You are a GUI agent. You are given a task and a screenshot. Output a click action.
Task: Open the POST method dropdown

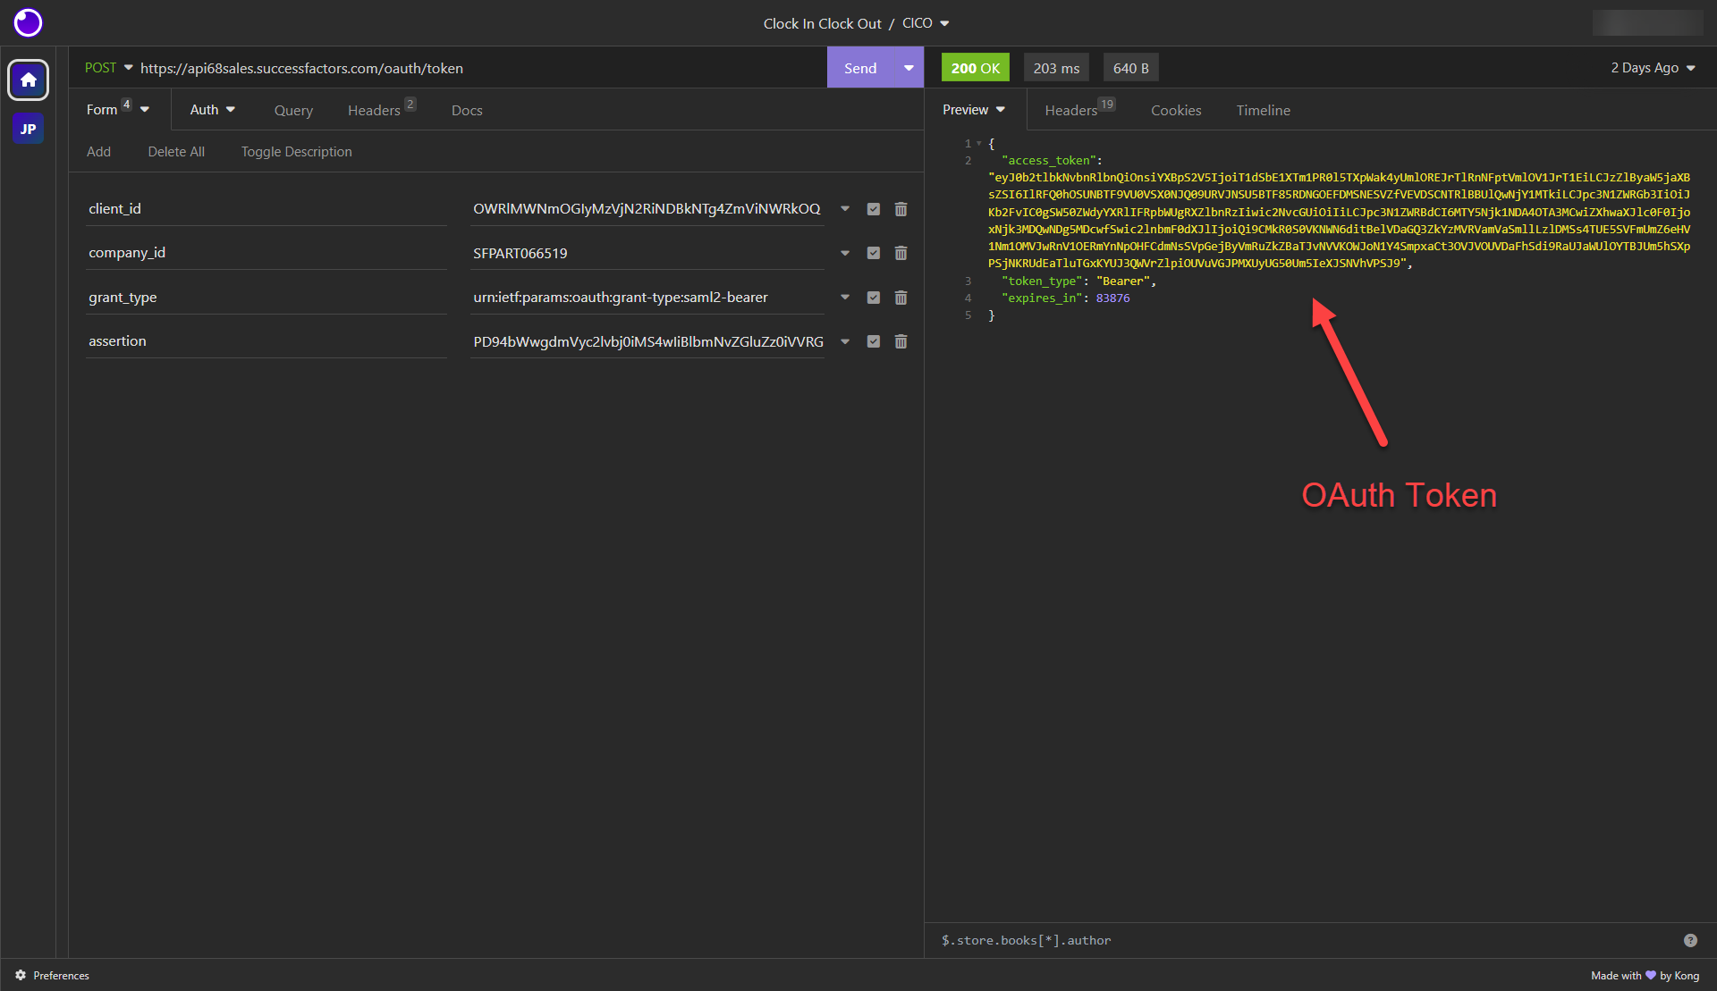tap(108, 68)
